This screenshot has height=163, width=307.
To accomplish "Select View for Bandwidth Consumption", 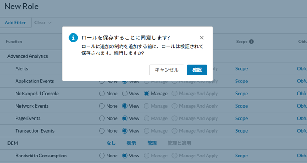I will point(125,156).
